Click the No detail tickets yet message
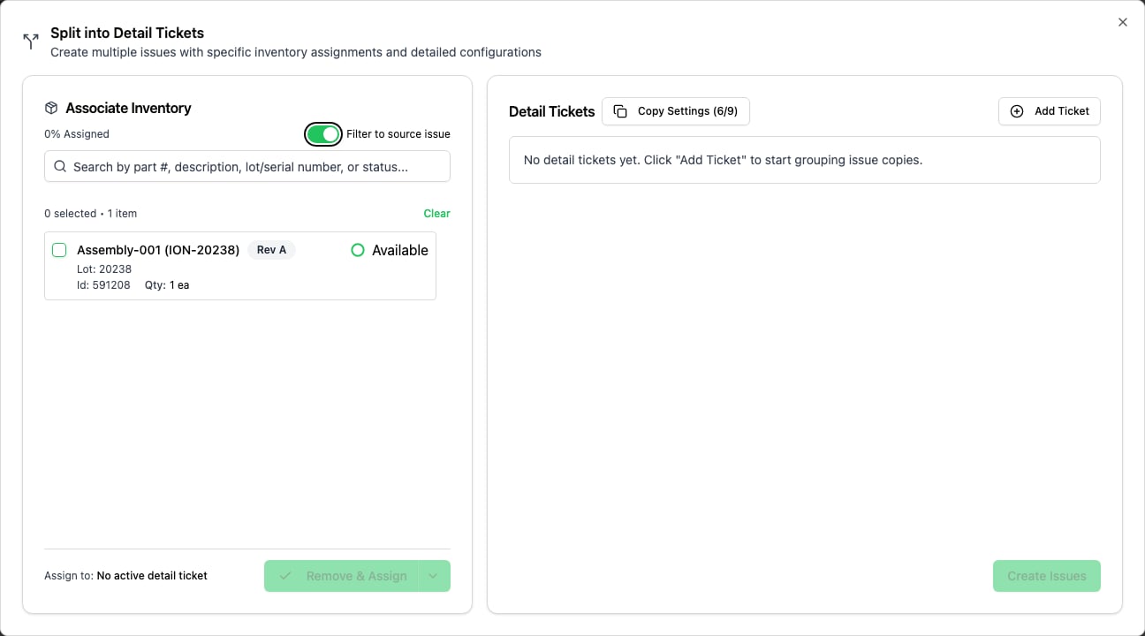This screenshot has width=1145, height=636. click(723, 160)
